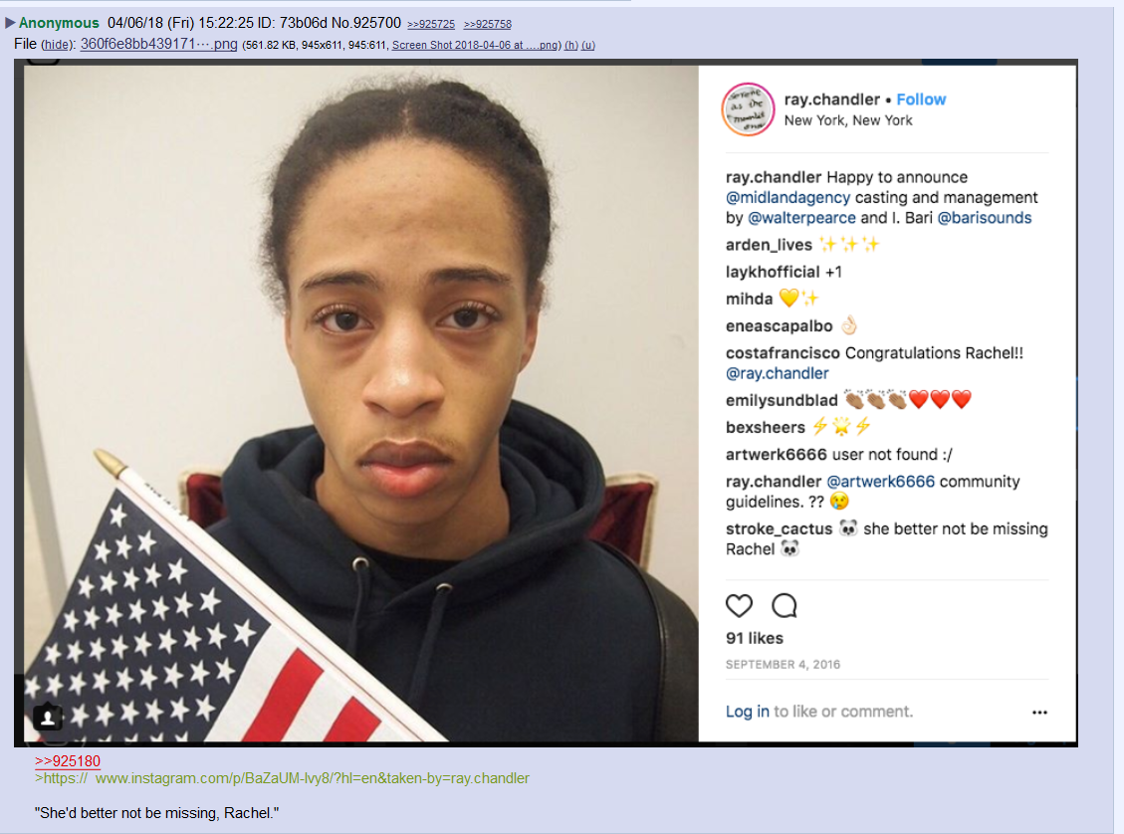
Task: Open @walterpearce mention
Action: point(801,218)
